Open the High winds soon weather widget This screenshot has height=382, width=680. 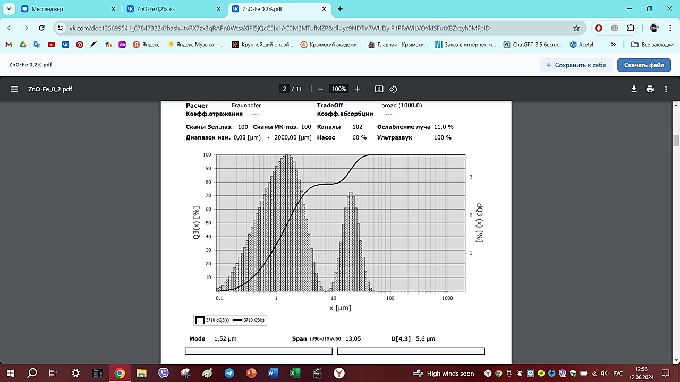[443, 374]
